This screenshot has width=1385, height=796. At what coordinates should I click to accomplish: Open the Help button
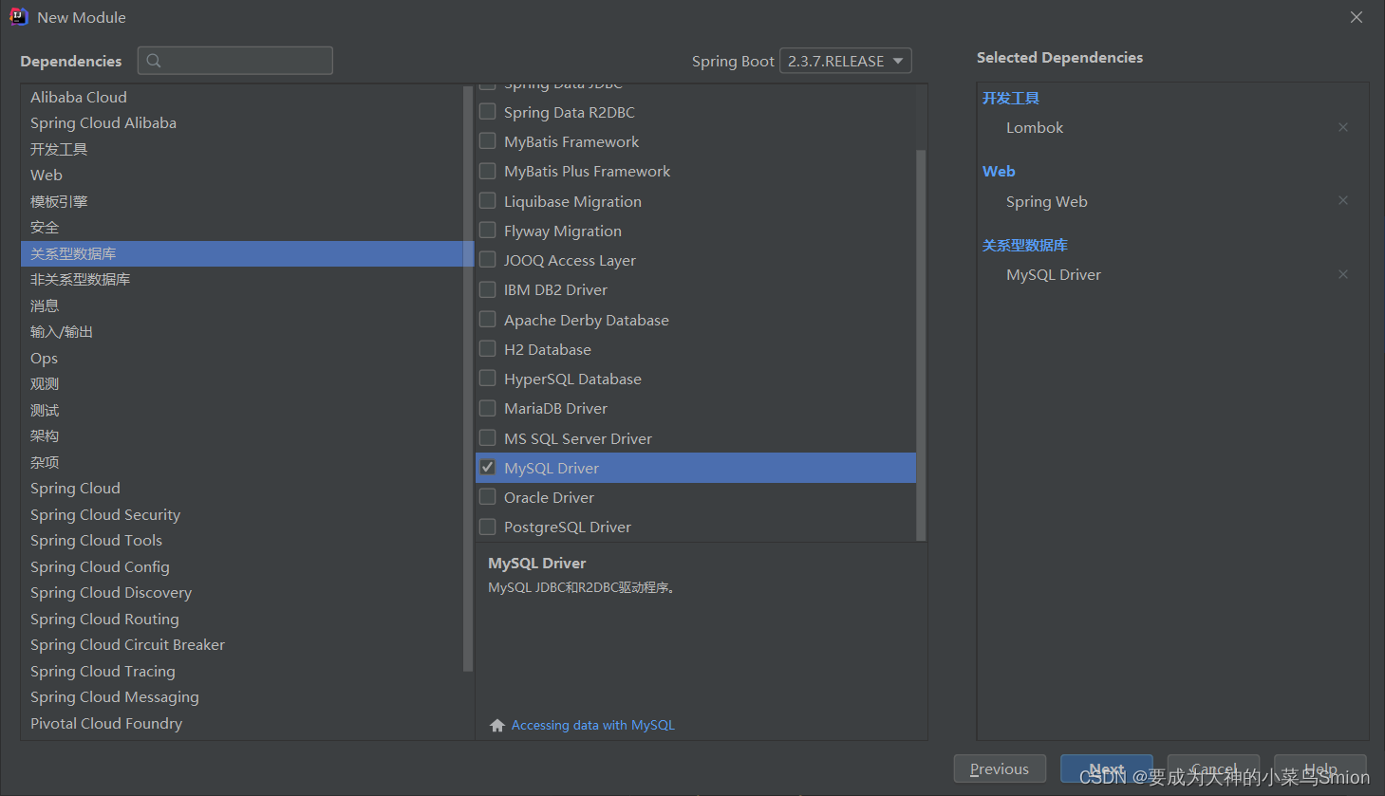1320,768
